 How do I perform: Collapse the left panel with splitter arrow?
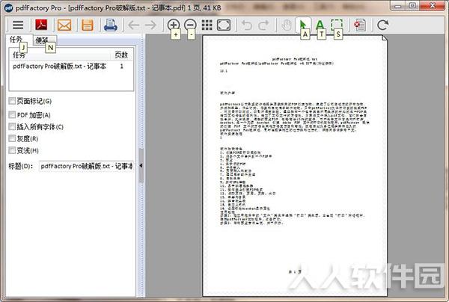[141, 166]
